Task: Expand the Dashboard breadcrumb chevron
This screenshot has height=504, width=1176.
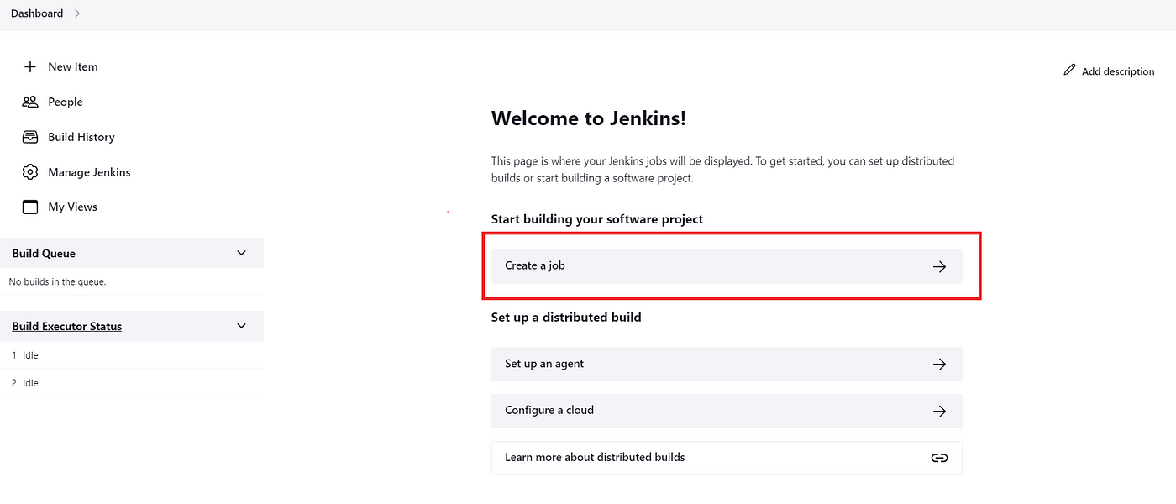Action: coord(77,13)
